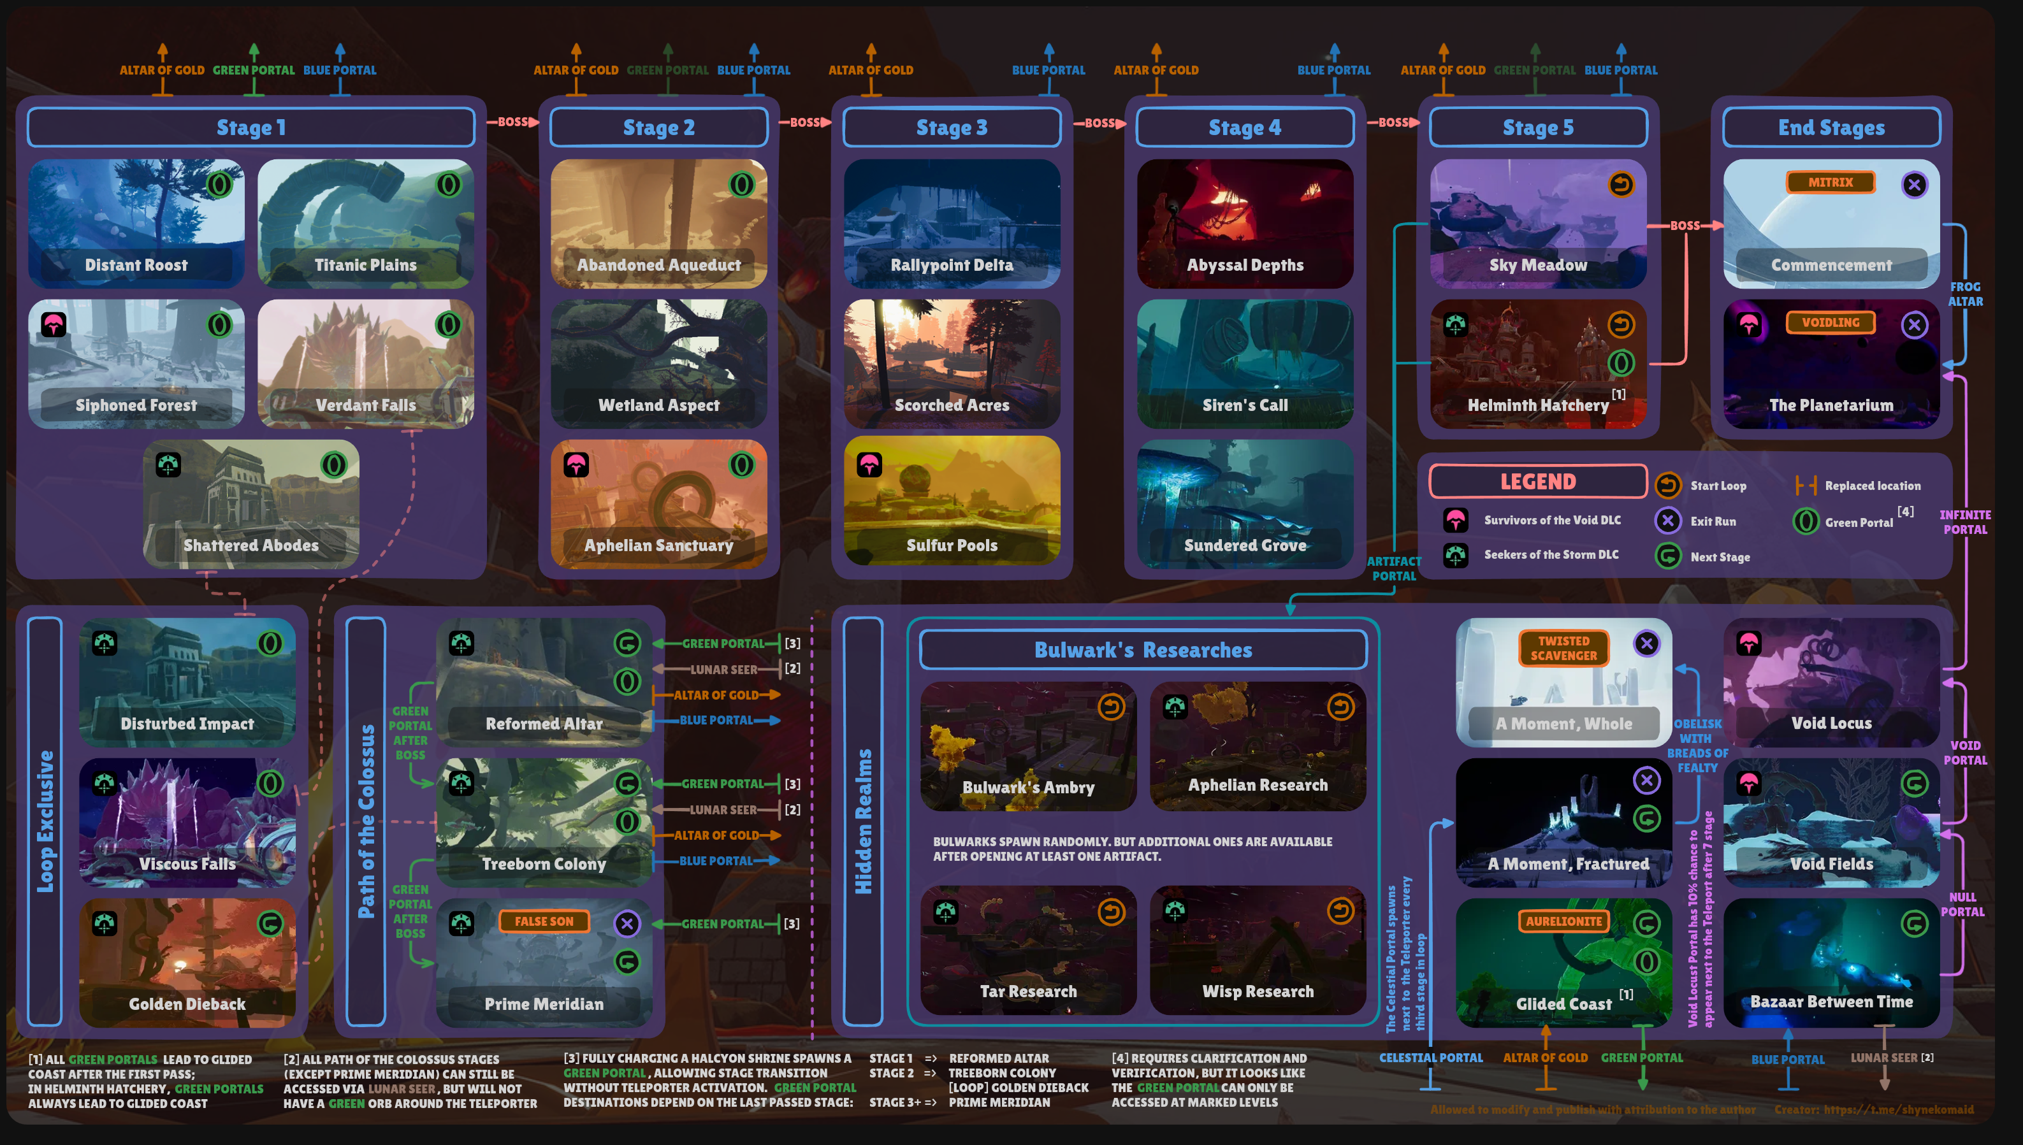Open the Treeborn Colony thumbnail

pos(544,823)
